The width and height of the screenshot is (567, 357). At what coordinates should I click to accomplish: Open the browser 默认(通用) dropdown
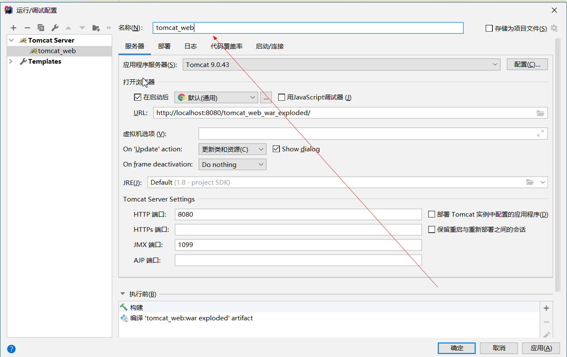[x=216, y=97]
